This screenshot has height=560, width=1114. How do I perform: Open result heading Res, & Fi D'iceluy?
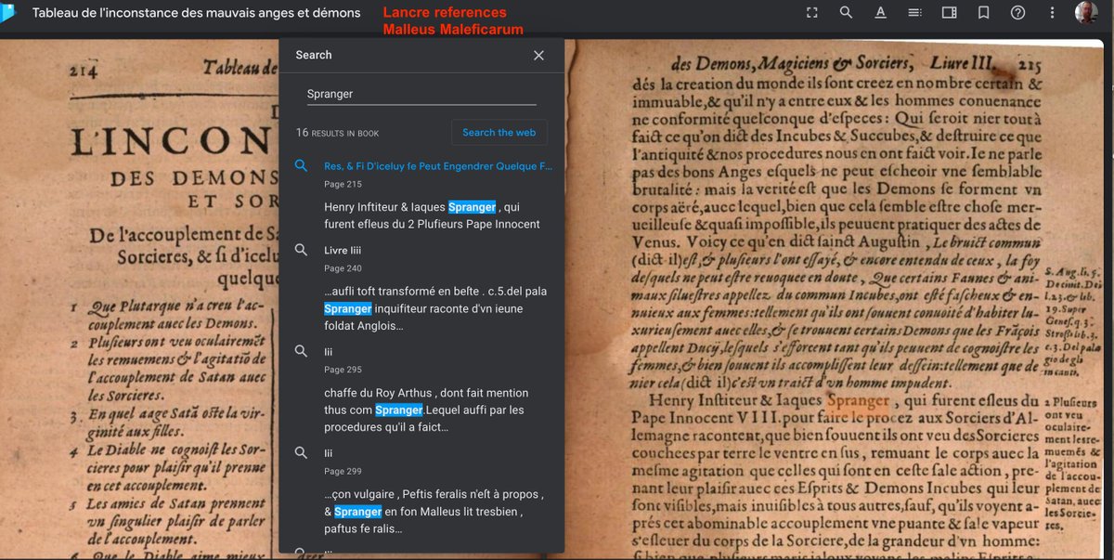(x=438, y=166)
